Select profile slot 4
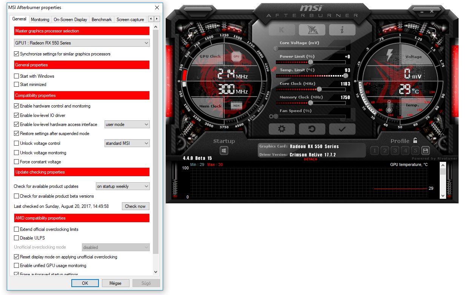 [x=405, y=151]
